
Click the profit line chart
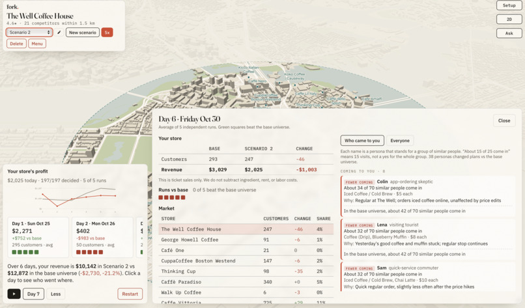(76, 199)
